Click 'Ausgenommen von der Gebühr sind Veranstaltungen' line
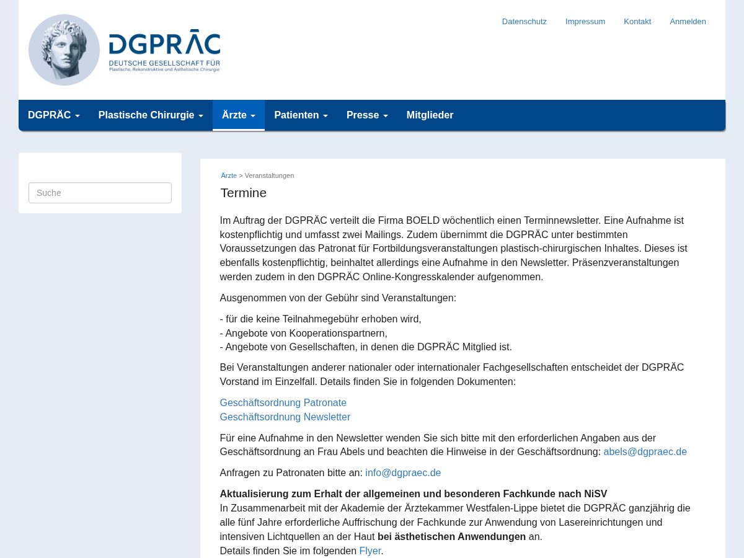Screen dimensions: 744x558 338,298
